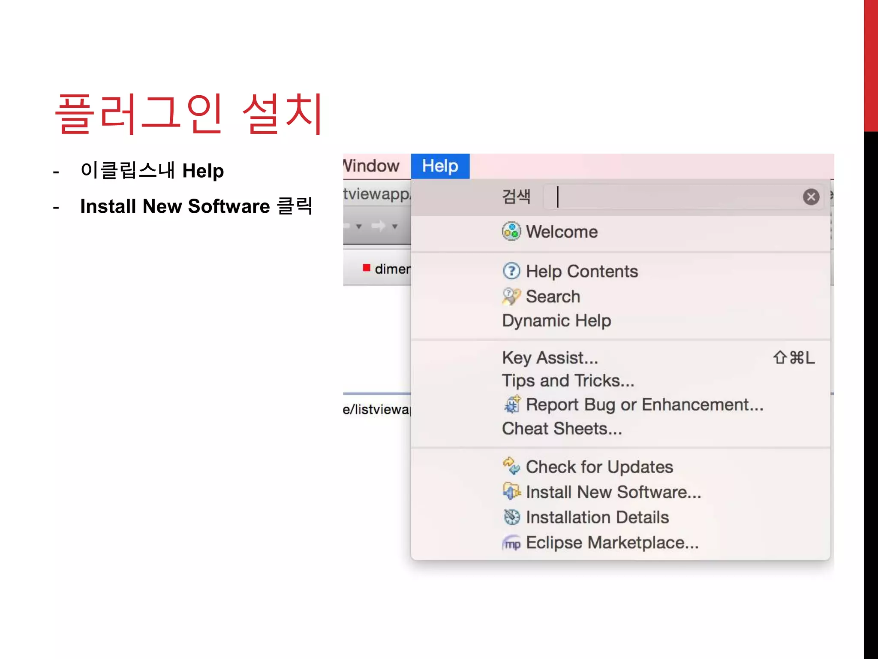Open the Help Contents menu entry
Viewport: 878px width, 659px height.
coord(582,272)
